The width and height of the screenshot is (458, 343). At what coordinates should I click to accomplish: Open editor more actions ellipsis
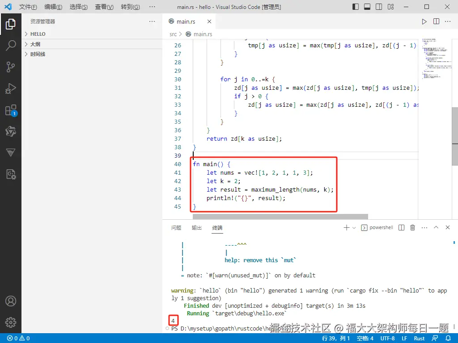tap(448, 21)
